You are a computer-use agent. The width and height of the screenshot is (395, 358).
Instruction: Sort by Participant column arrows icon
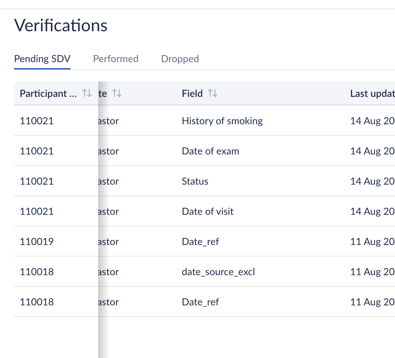(x=87, y=93)
